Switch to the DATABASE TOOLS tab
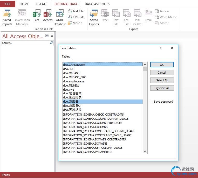 tap(97, 4)
